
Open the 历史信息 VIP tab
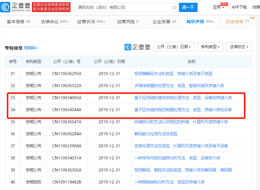(x=237, y=22)
